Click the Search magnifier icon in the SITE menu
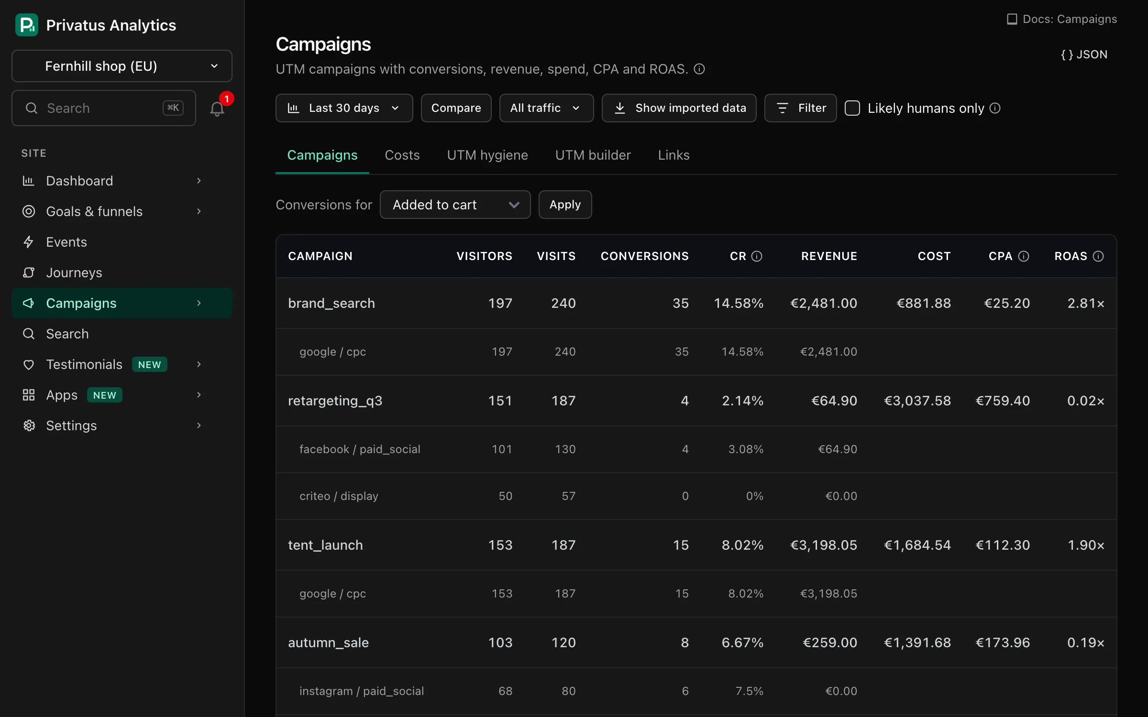The image size is (1148, 717). pyautogui.click(x=29, y=334)
